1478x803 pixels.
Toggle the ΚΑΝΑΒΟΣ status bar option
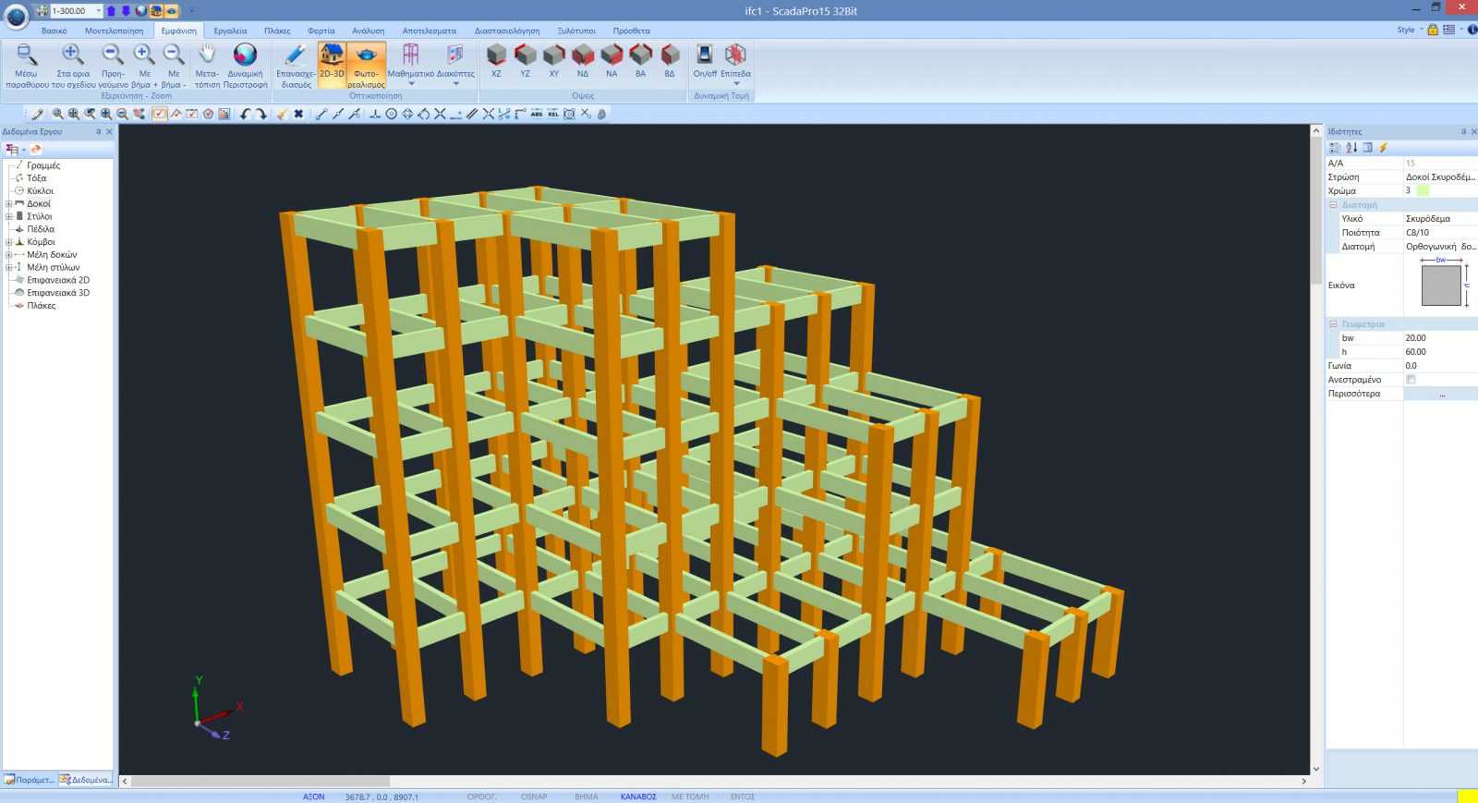[x=638, y=797]
